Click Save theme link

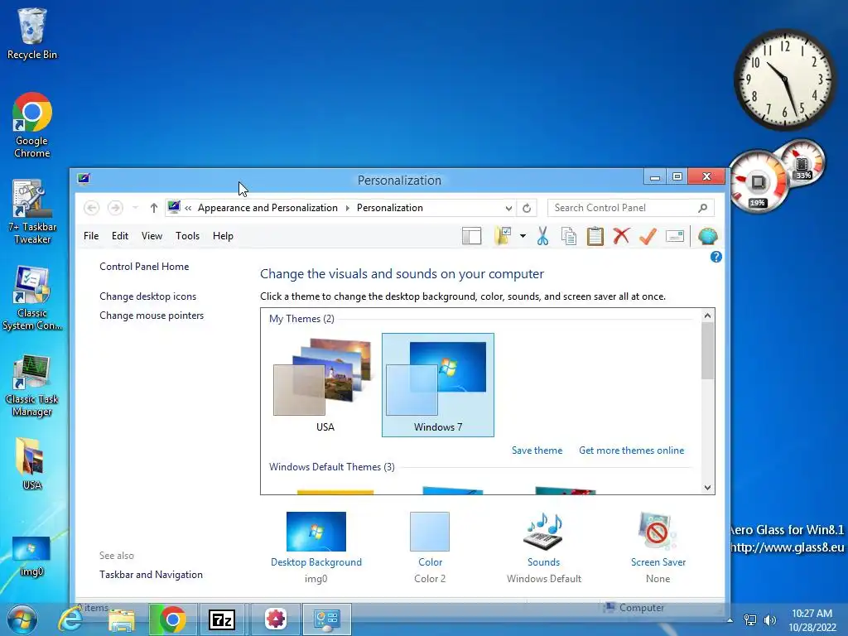537,450
